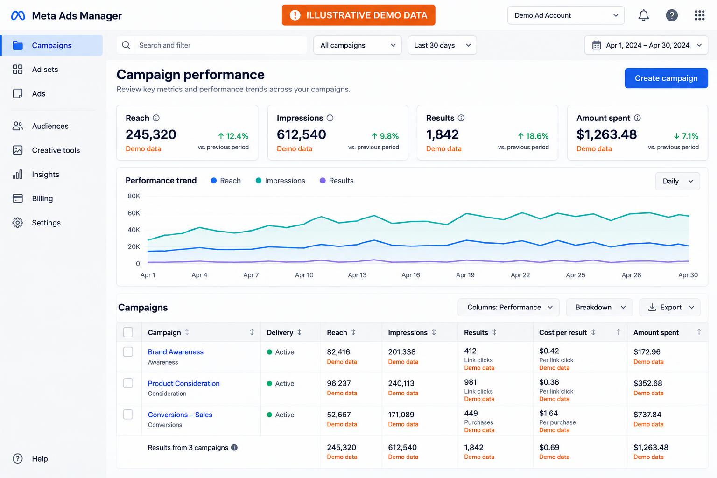
Task: Open Audiences from the sidebar
Action: (x=51, y=126)
